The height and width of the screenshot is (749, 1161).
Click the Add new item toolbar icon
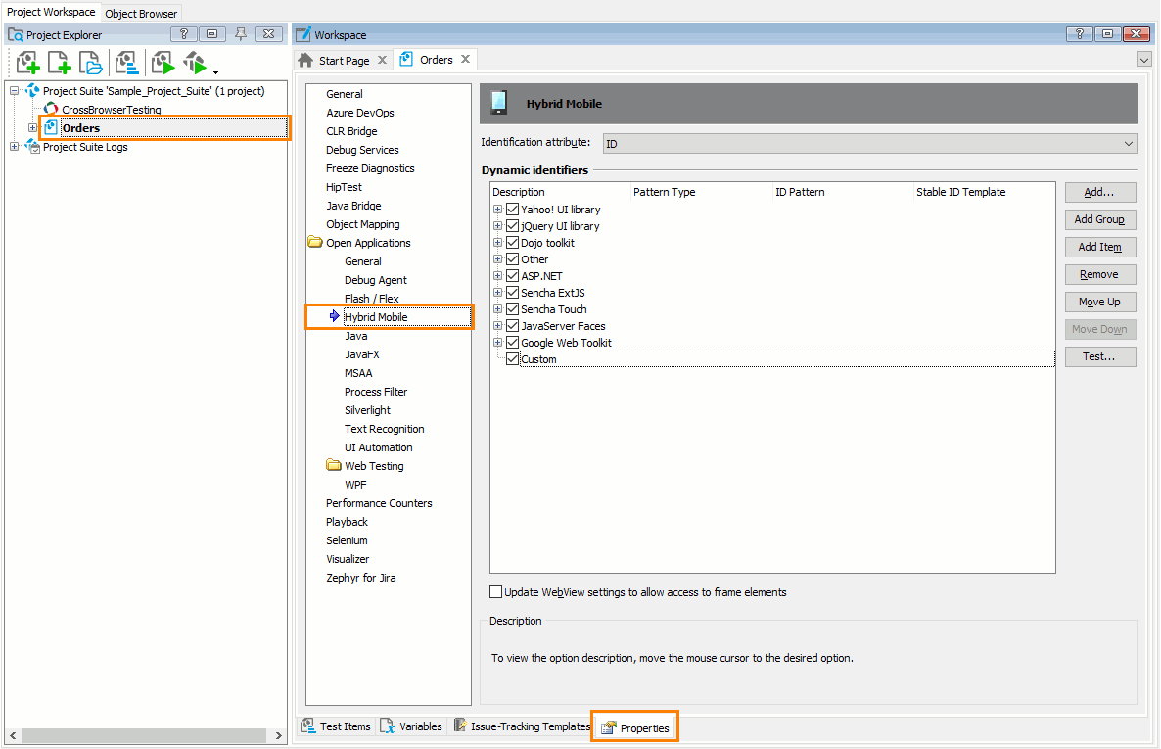pos(60,63)
